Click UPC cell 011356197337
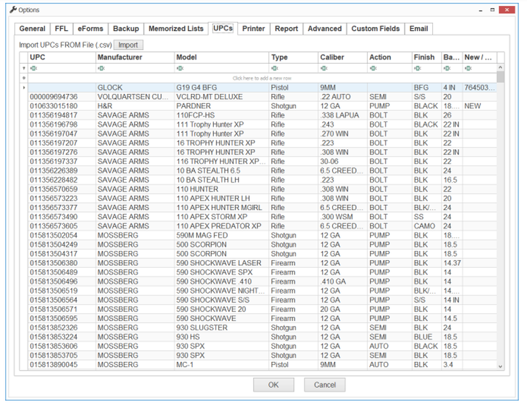Viewport: 527px width, 405px height. [x=62, y=161]
